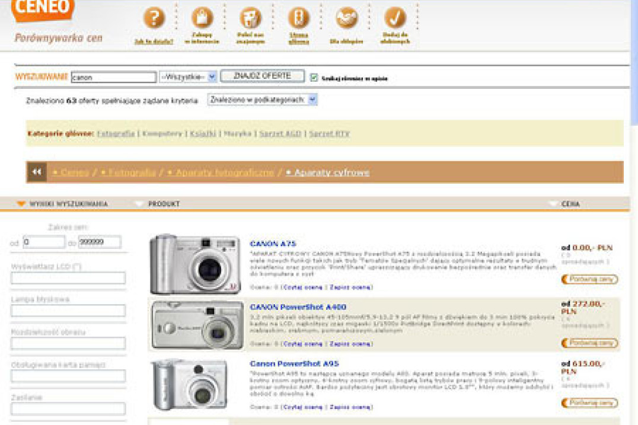This screenshot has height=425, width=638.
Task: Click the 'od 272.00,- PLN' price
Action: [583, 308]
